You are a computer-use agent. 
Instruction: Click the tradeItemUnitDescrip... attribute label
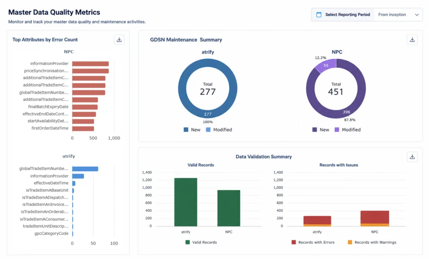pyautogui.click(x=45, y=226)
